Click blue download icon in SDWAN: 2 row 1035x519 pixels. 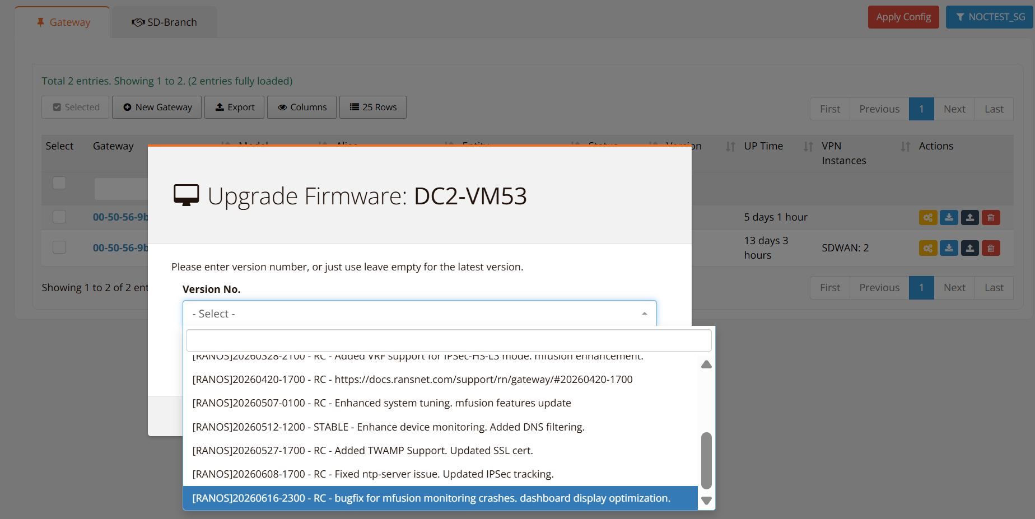[x=949, y=248]
